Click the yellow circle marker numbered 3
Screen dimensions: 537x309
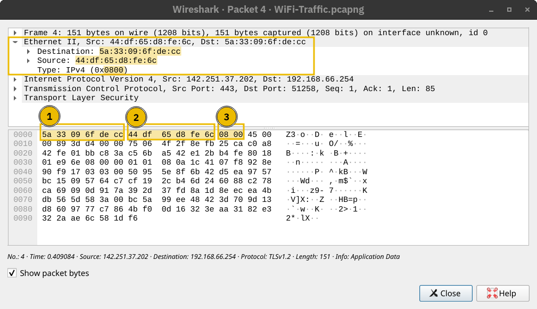point(227,117)
